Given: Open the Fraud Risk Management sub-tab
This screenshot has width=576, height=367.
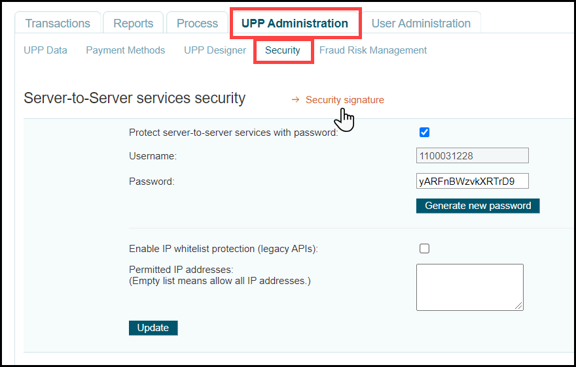Looking at the screenshot, I should pos(373,50).
